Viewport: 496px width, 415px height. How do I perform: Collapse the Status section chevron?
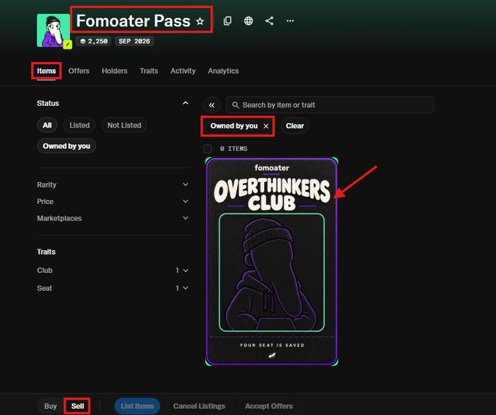point(186,103)
